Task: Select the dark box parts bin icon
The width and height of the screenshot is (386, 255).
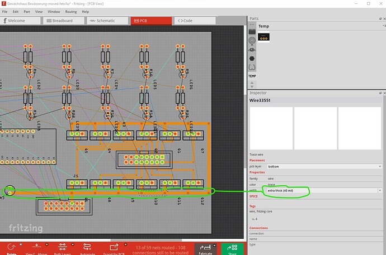Action: click(252, 32)
